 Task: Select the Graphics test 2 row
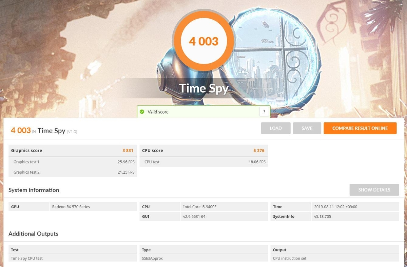click(73, 172)
